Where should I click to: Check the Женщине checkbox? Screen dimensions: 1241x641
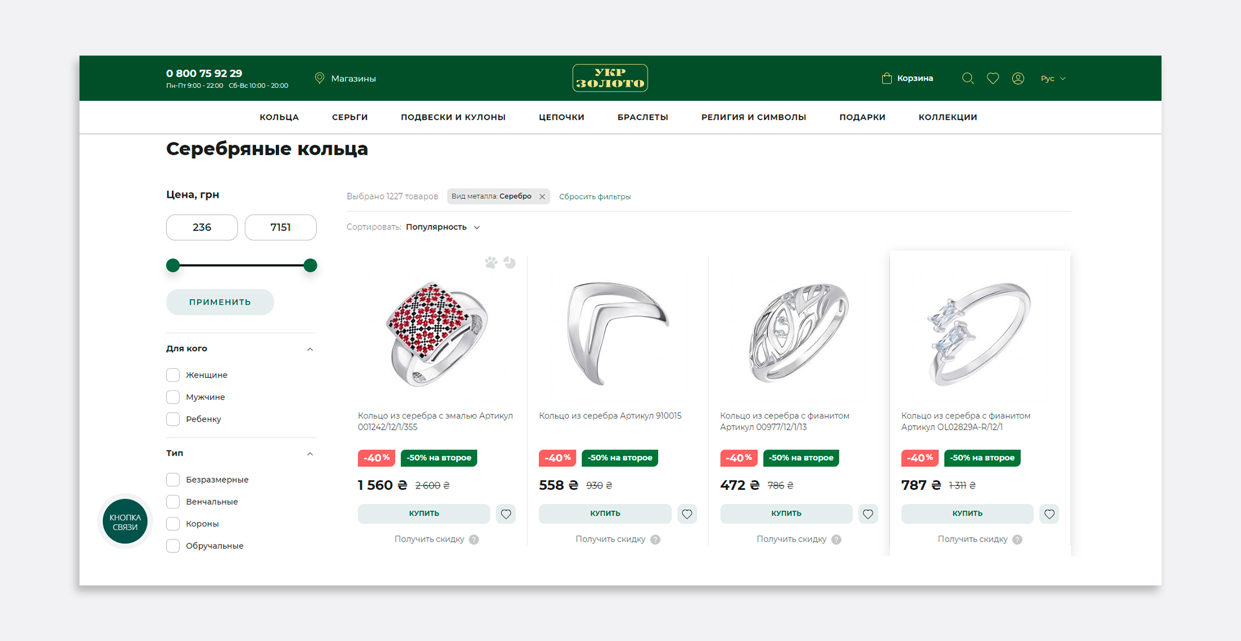click(173, 375)
